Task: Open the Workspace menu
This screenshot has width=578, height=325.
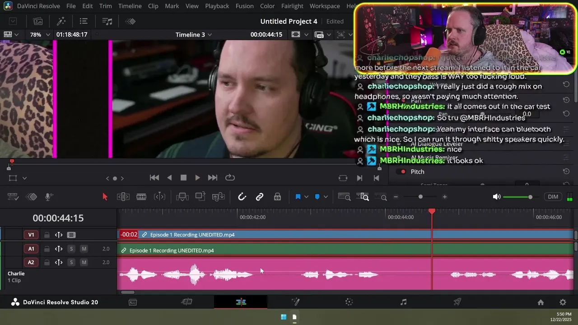Action: tap(325, 6)
